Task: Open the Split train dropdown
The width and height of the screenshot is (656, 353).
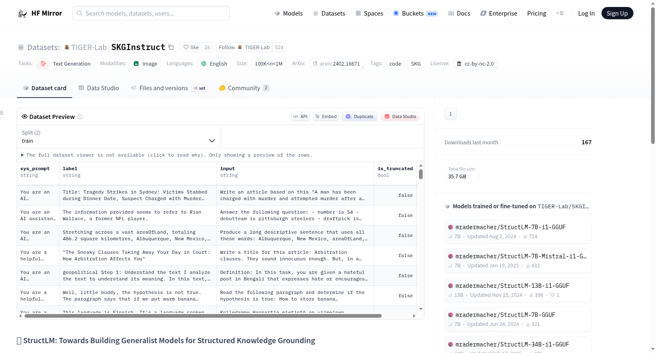Action: click(118, 137)
